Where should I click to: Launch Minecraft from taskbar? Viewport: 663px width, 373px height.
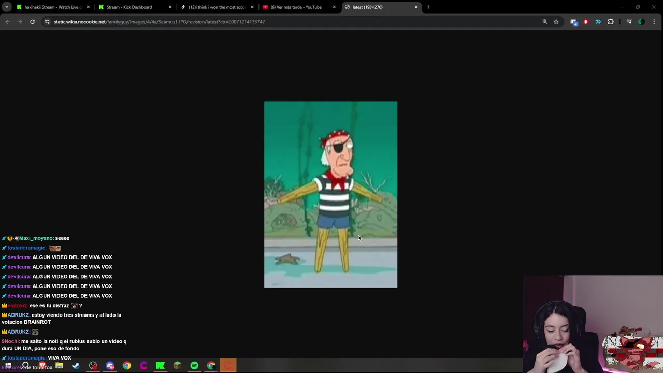click(177, 366)
